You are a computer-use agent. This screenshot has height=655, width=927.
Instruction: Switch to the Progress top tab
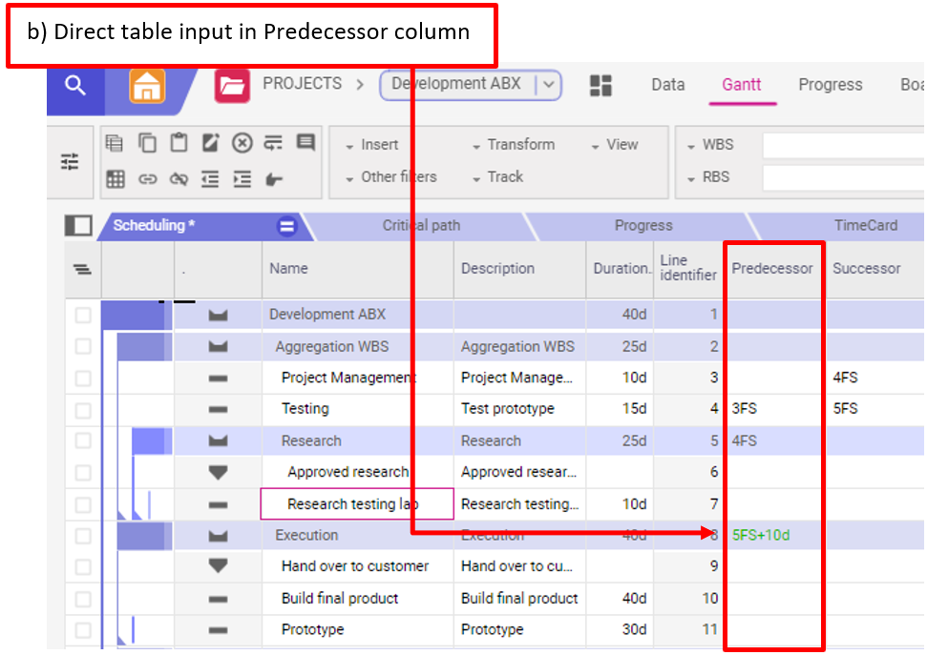click(830, 85)
